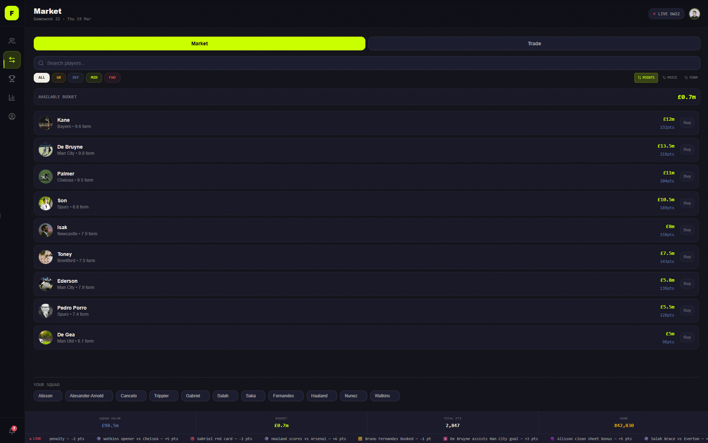Open the squad team sidebar icon
The image size is (708, 443).
(12, 41)
